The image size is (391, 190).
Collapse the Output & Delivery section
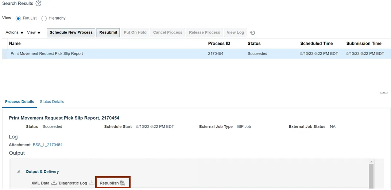coord(18,171)
